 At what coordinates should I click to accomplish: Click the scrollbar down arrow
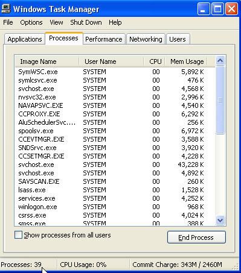[x=220, y=220]
